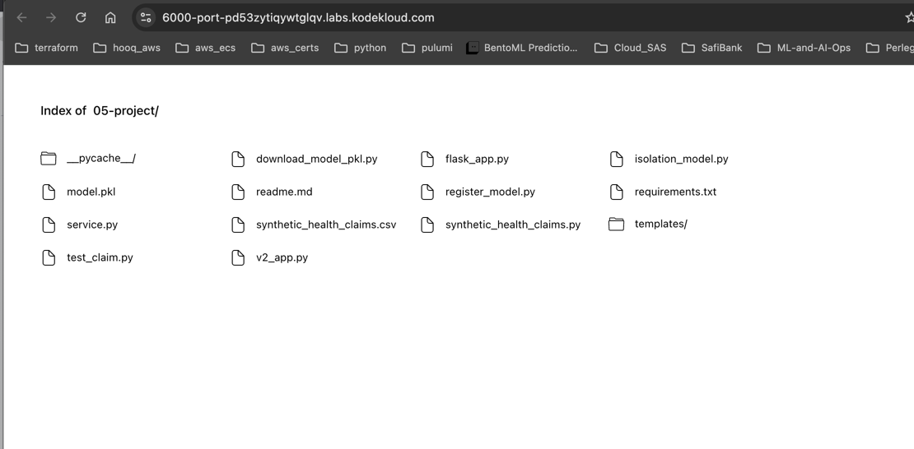Open the pulumi bookmarks folder

(x=427, y=48)
